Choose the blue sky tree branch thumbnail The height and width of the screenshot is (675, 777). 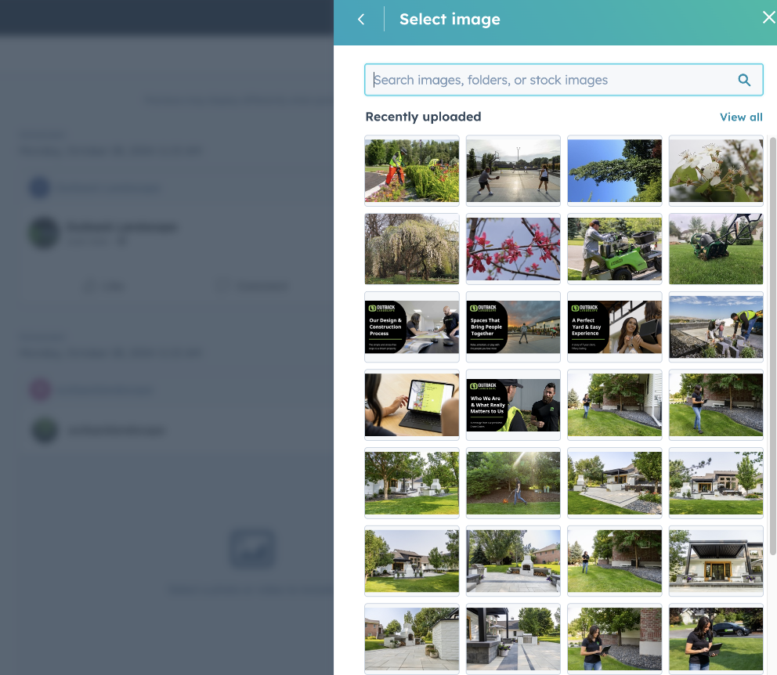click(614, 171)
